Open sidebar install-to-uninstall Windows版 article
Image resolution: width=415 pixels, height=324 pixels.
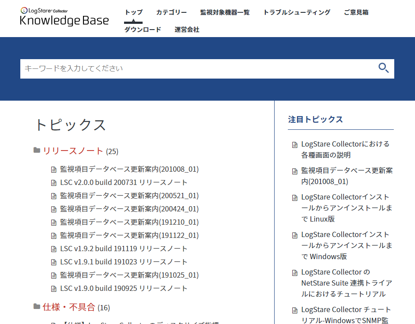tap(347, 245)
